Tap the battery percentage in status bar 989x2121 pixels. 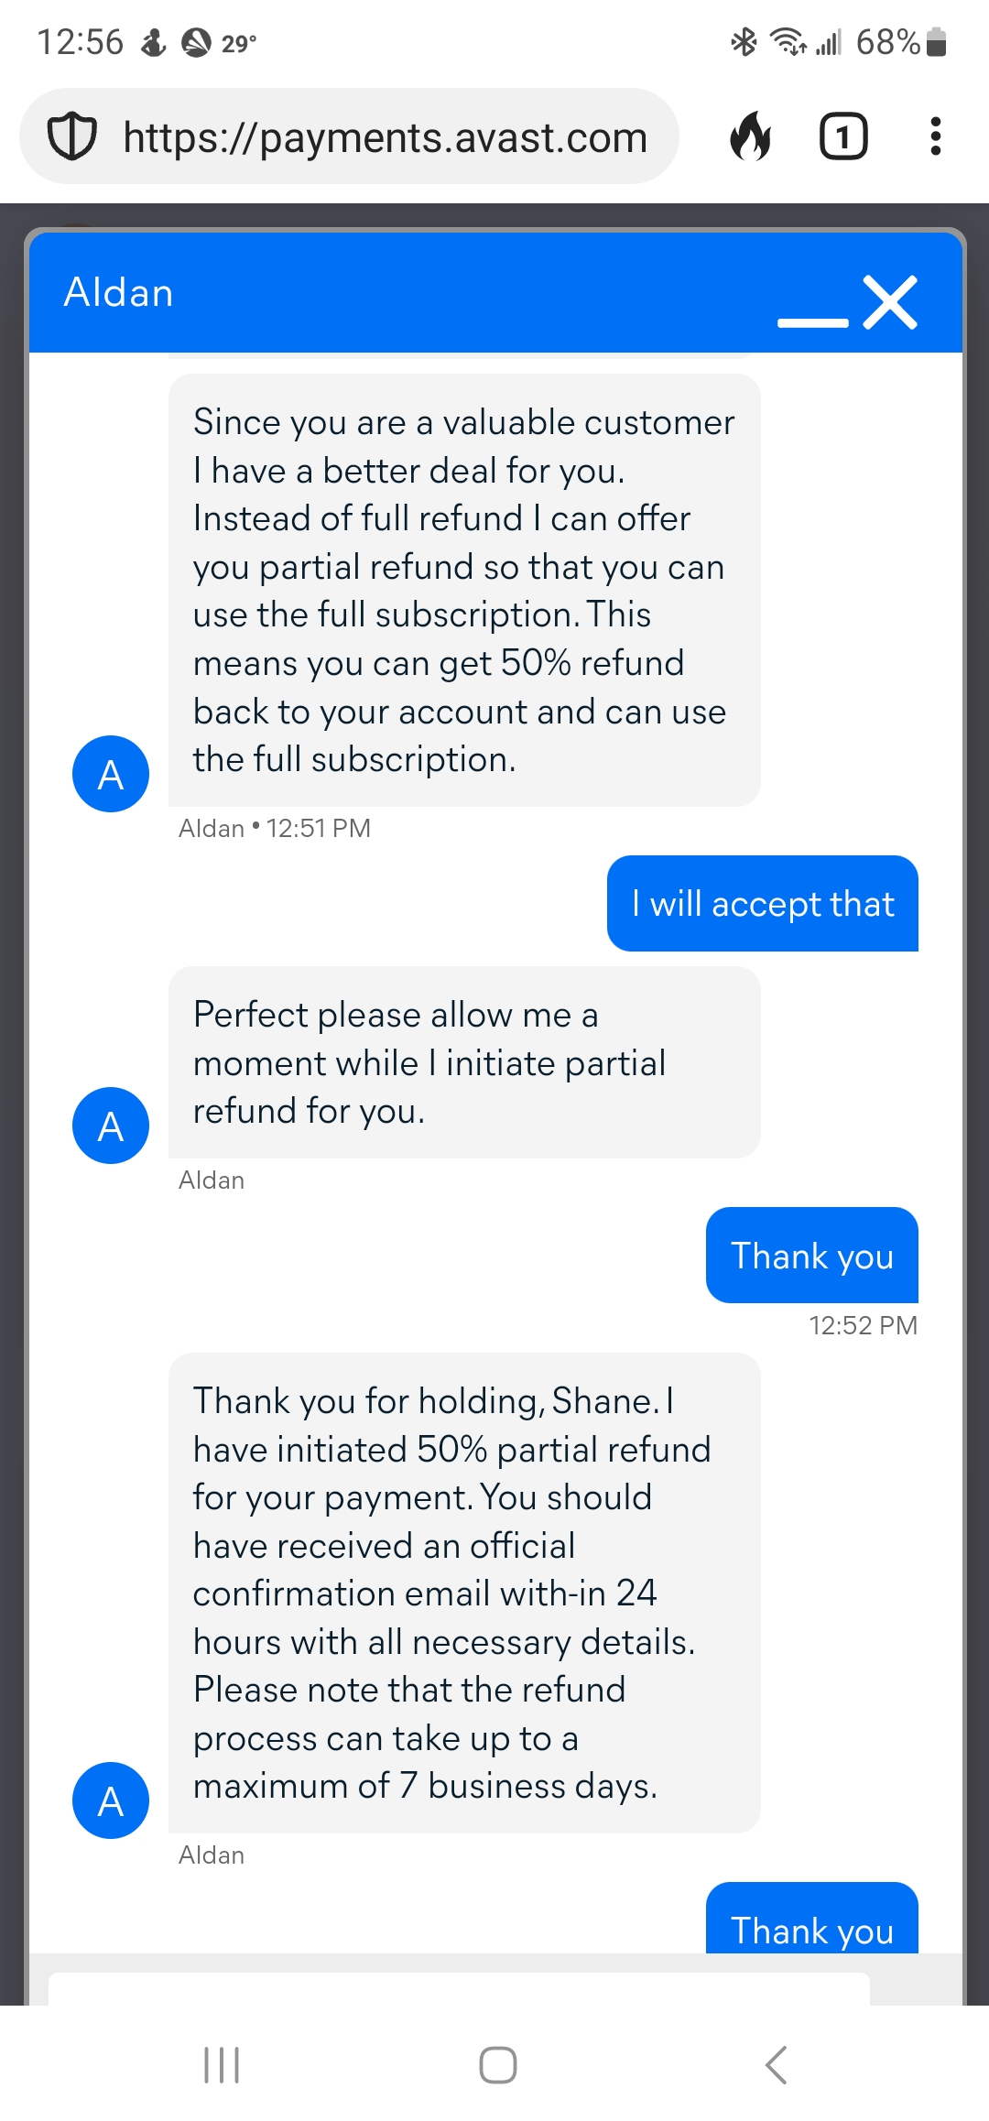coord(887,42)
